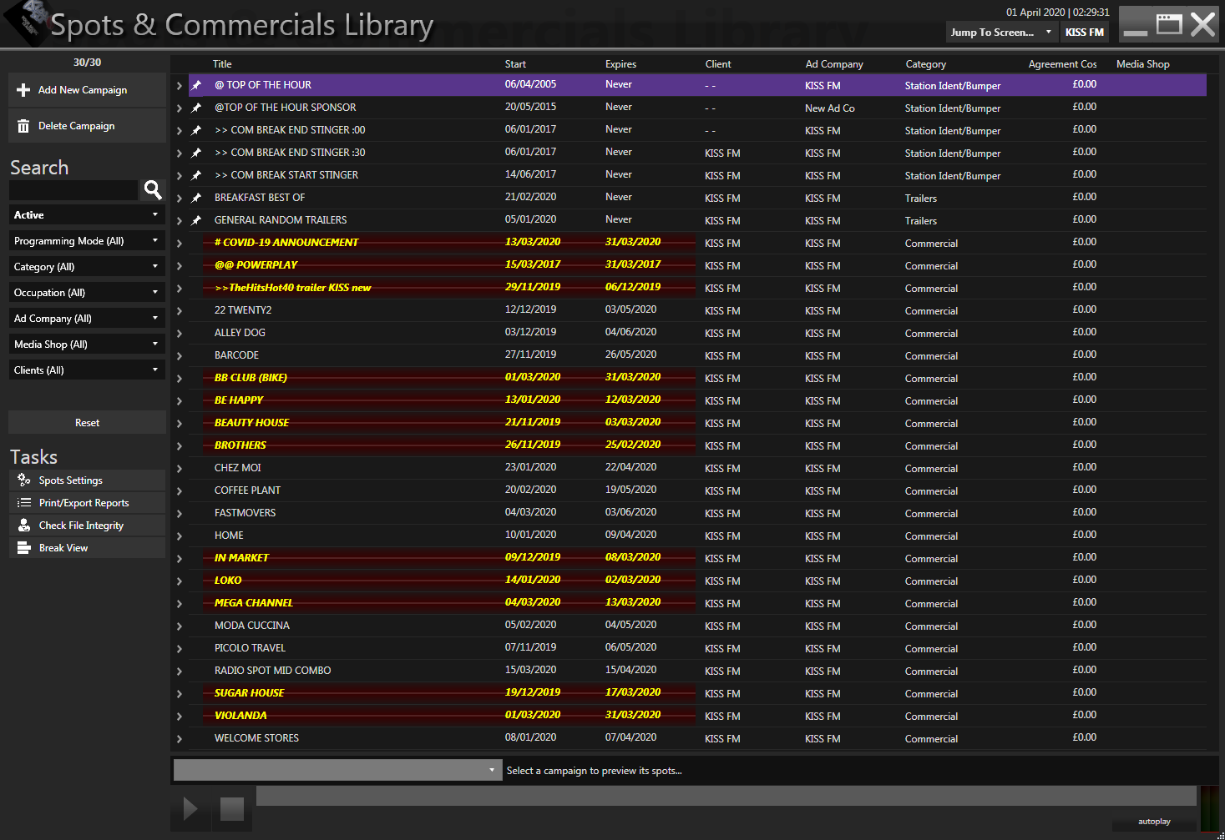Open the Ad Company (All) filter dropdown
The width and height of the screenshot is (1225, 840).
(87, 319)
